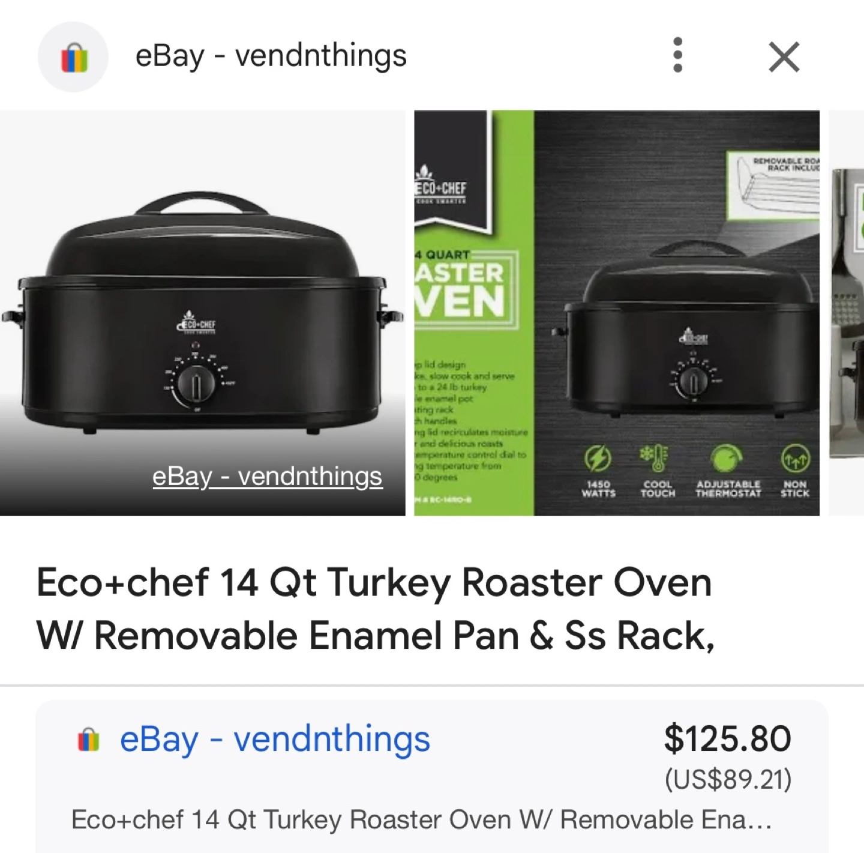The height and width of the screenshot is (853, 864).
Task: Click the US$89.21 converted price
Action: point(728,780)
